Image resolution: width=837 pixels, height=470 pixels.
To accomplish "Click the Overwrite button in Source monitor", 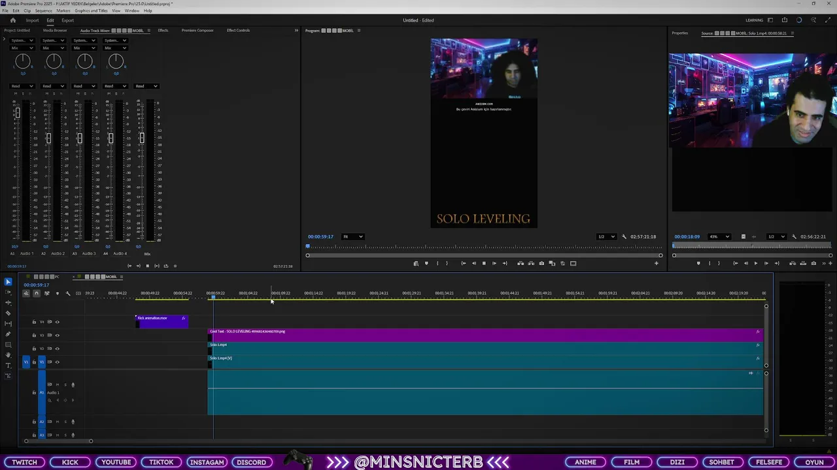I will (x=803, y=263).
